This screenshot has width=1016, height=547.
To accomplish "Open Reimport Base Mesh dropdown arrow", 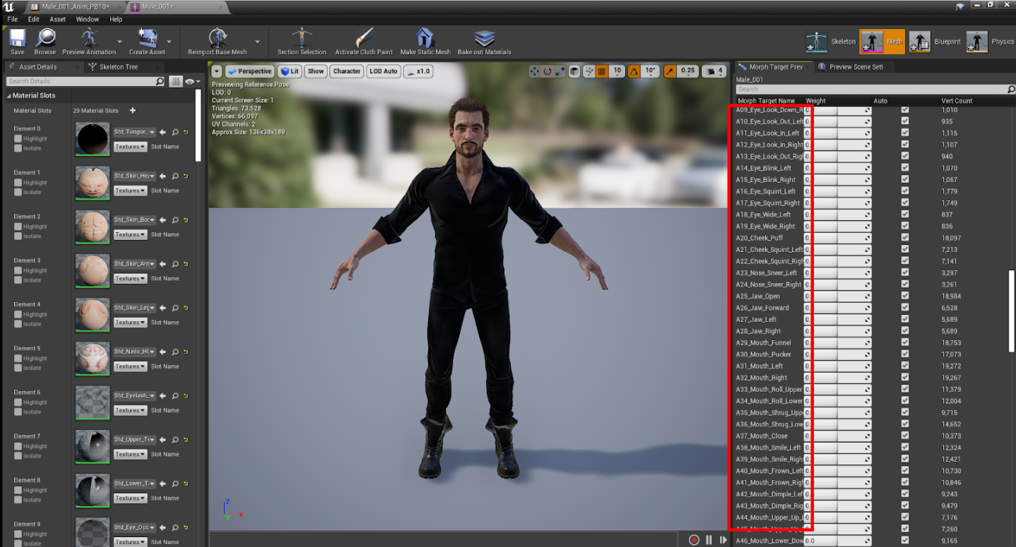I will (256, 42).
